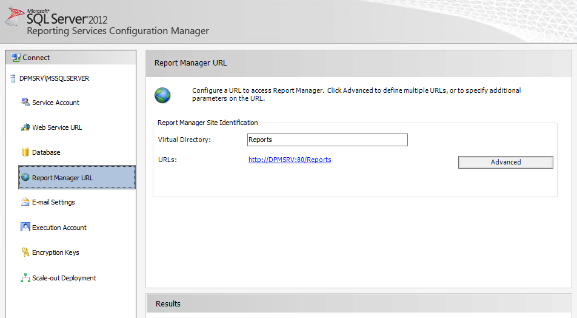Open the http://DPMSRV:80/Reports link
Image resolution: width=577 pixels, height=318 pixels.
point(290,160)
